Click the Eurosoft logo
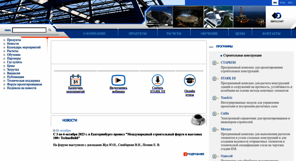The width and height of the screenshot is (296, 161). click(x=277, y=17)
